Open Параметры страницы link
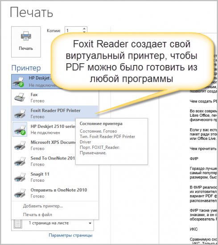 pos(70,235)
